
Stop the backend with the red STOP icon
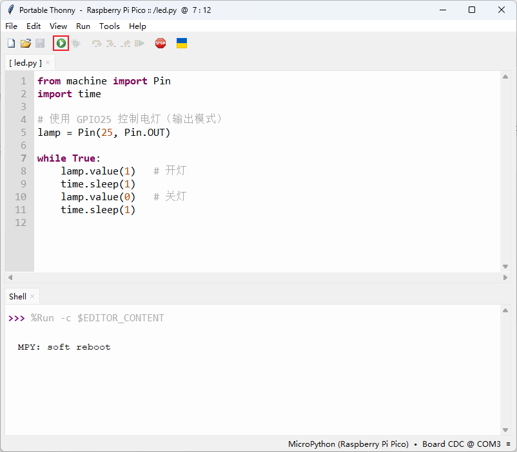(x=161, y=43)
